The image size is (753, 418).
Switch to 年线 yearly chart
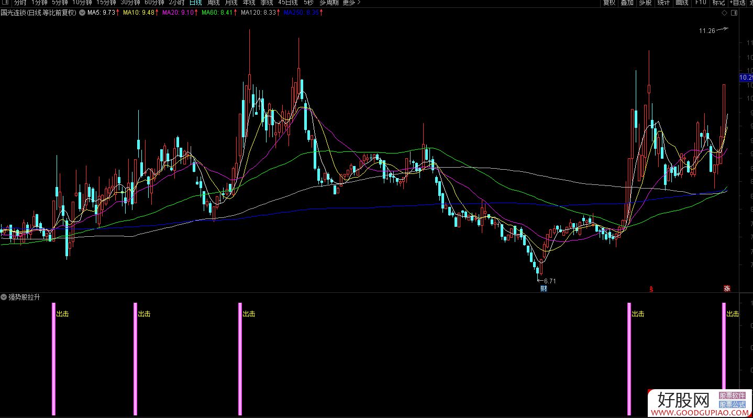249,2
